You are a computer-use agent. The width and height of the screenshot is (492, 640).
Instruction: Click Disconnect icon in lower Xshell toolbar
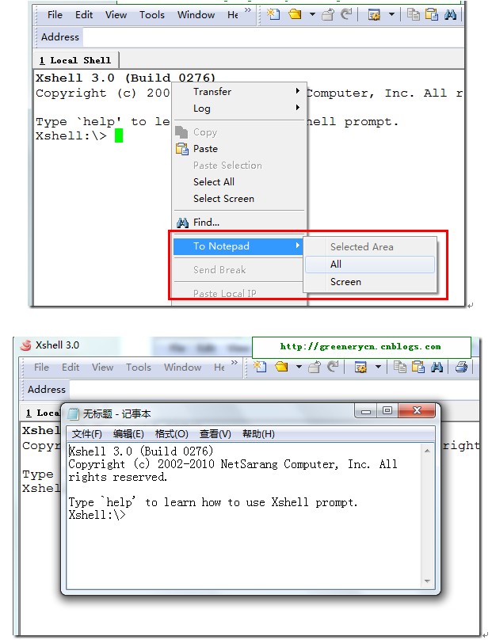(x=315, y=368)
